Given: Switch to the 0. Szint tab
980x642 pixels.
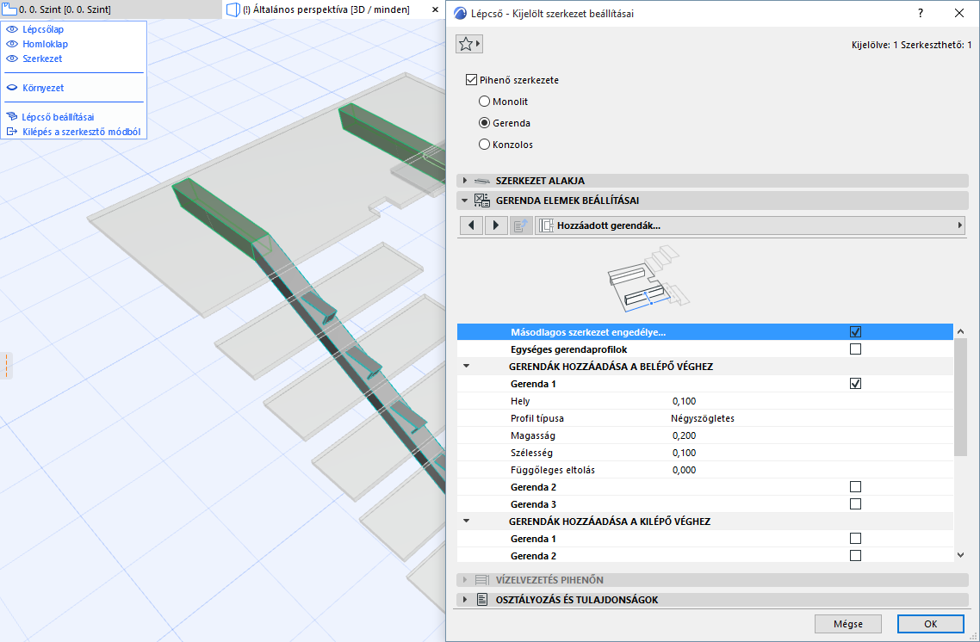Looking at the screenshot, I should (65, 10).
